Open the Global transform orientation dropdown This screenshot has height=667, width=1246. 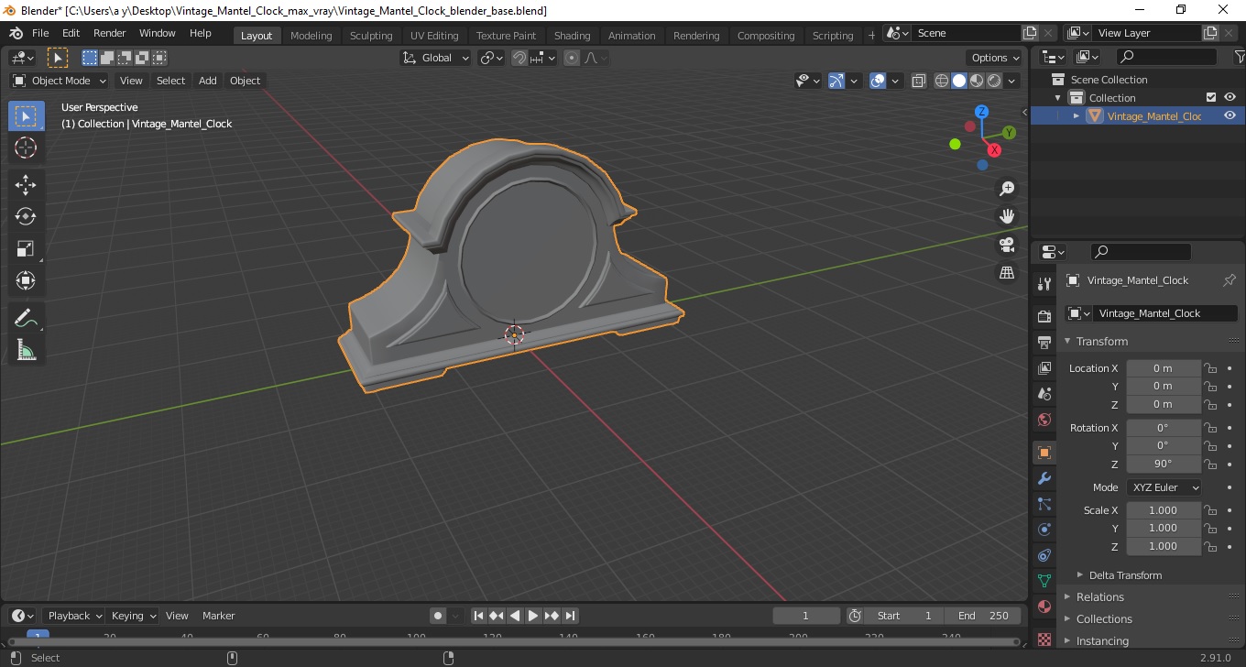pyautogui.click(x=436, y=58)
